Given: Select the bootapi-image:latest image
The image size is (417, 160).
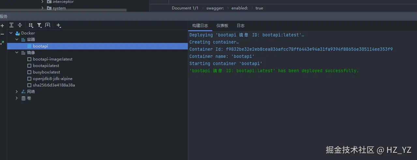Looking at the screenshot, I should coord(52,59).
